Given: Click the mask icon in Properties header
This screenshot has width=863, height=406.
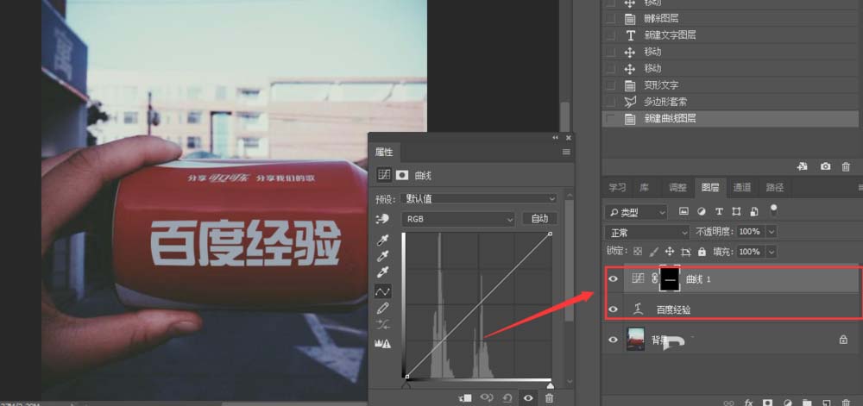Looking at the screenshot, I should pyautogui.click(x=402, y=175).
